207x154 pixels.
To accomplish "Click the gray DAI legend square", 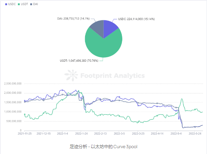I will (x=31, y=4).
